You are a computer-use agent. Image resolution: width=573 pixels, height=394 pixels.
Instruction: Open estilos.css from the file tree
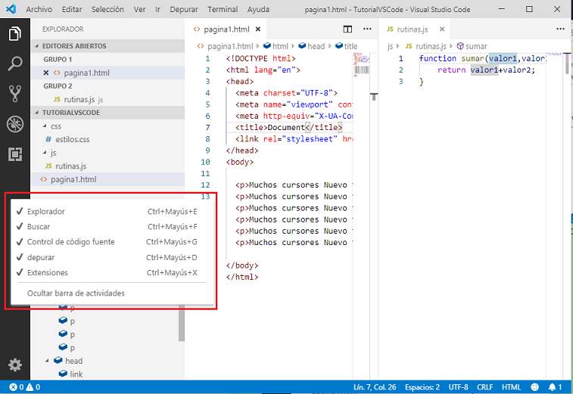pyautogui.click(x=107, y=139)
